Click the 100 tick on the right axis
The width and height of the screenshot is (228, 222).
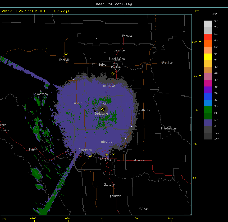[x=194, y=42]
